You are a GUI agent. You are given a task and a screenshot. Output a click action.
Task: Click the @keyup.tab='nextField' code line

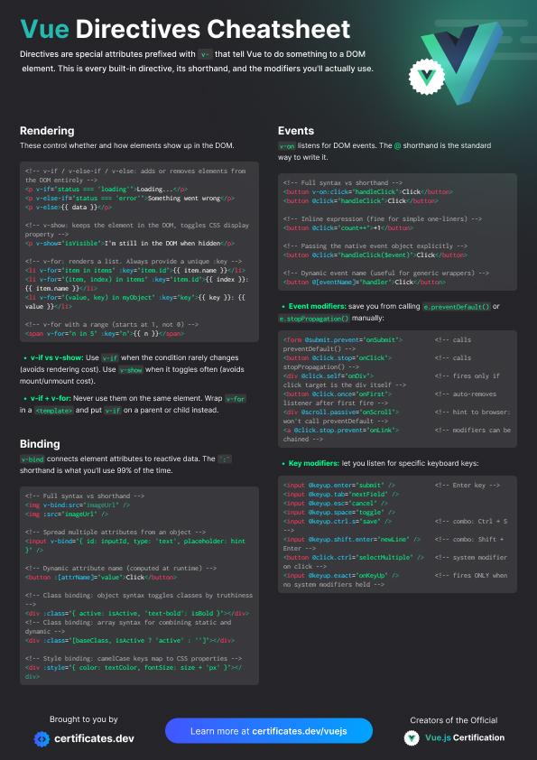[341, 495]
